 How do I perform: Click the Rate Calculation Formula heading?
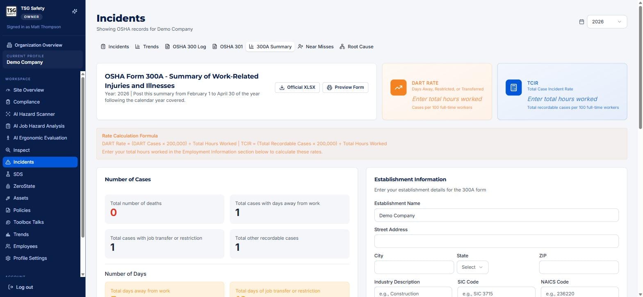click(130, 136)
